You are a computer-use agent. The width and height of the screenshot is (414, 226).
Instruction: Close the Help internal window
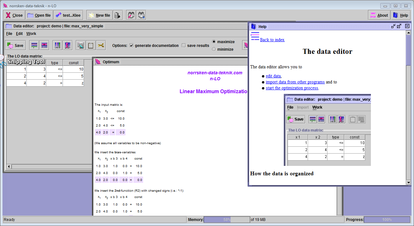tap(407, 26)
